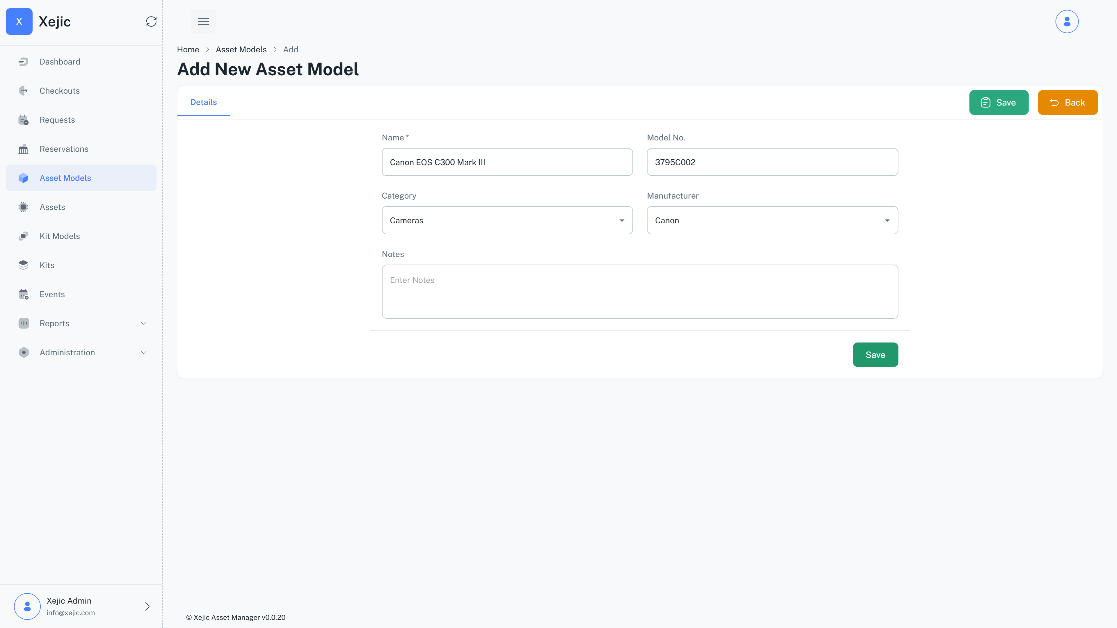Click the Requests calendar icon
The height and width of the screenshot is (628, 1117).
23,119
